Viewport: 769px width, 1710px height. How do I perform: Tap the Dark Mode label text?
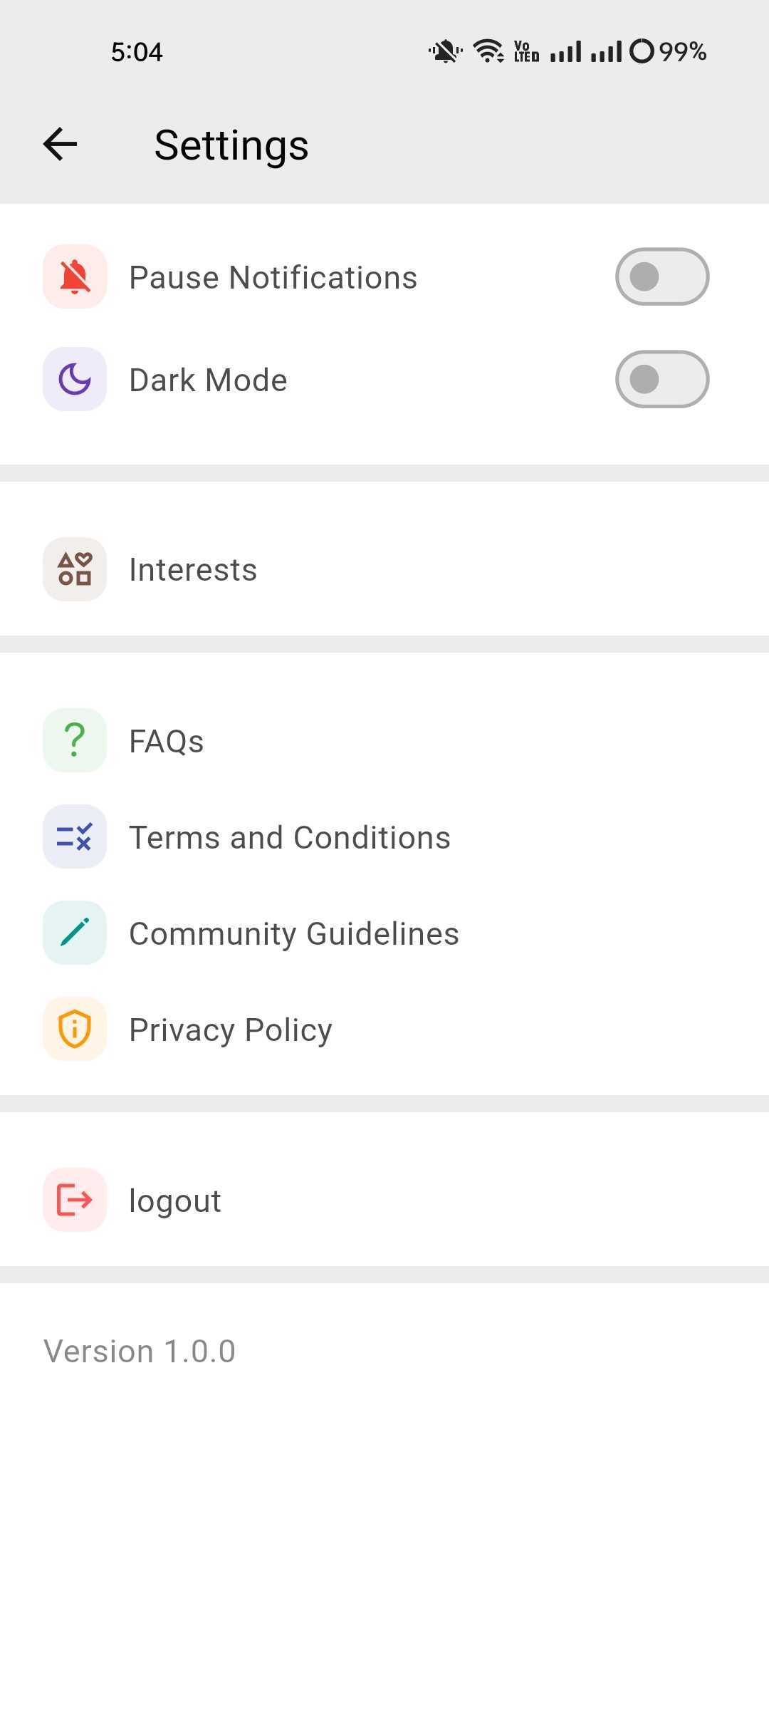coord(208,380)
